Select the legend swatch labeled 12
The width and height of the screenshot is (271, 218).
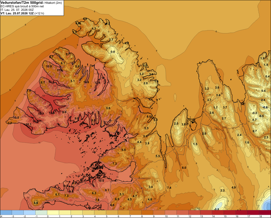pyautogui.click(x=194, y=212)
